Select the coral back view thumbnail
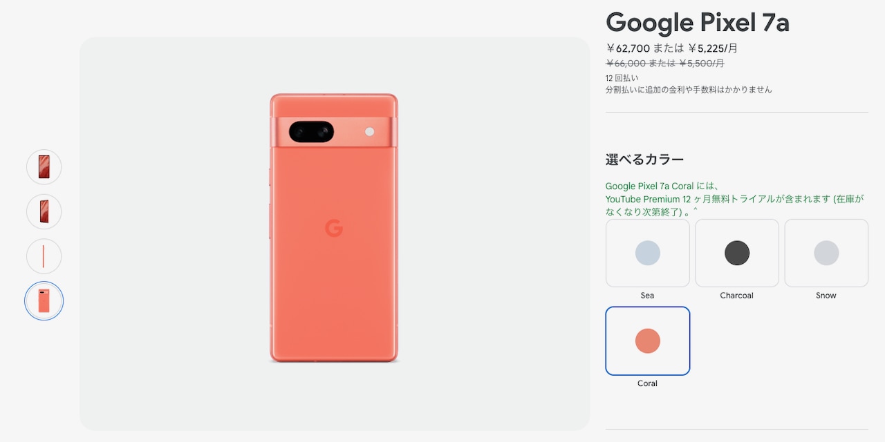 pos(44,301)
